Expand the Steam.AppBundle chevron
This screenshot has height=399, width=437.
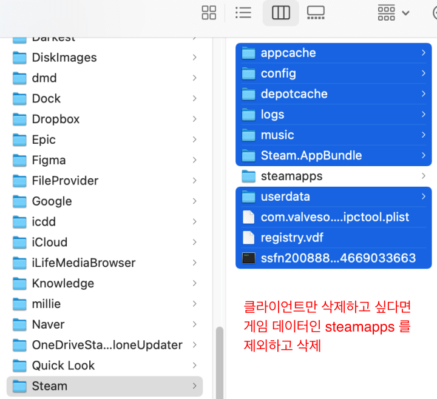pyautogui.click(x=424, y=155)
